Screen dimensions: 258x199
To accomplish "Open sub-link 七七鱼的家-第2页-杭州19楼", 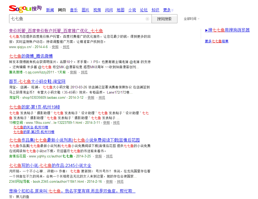I will tap(34, 132).
